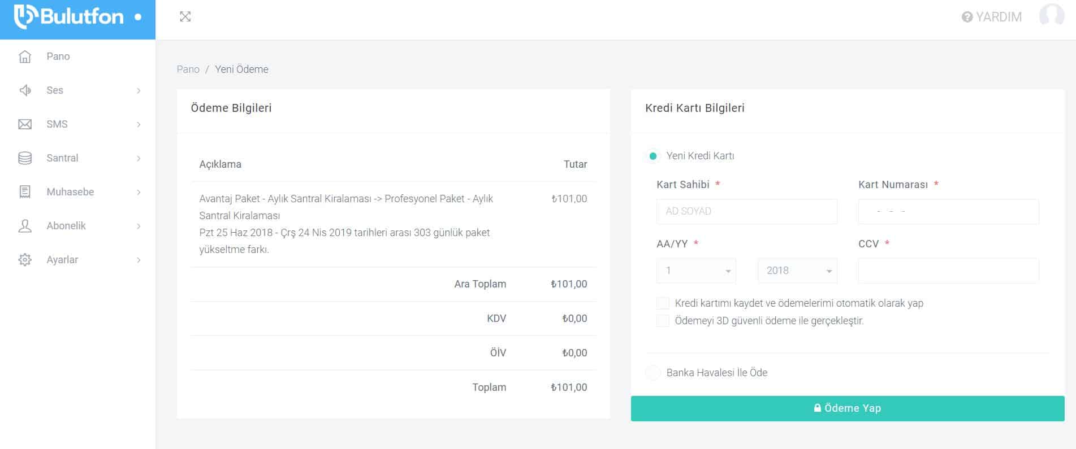This screenshot has width=1076, height=449.
Task: Click the Avantaj Paket description text
Action: [346, 224]
